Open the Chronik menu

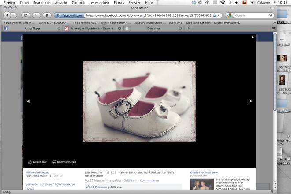(78, 3)
